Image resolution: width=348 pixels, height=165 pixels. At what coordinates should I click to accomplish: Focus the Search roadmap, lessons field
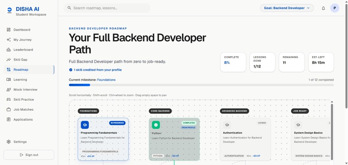[107, 8]
